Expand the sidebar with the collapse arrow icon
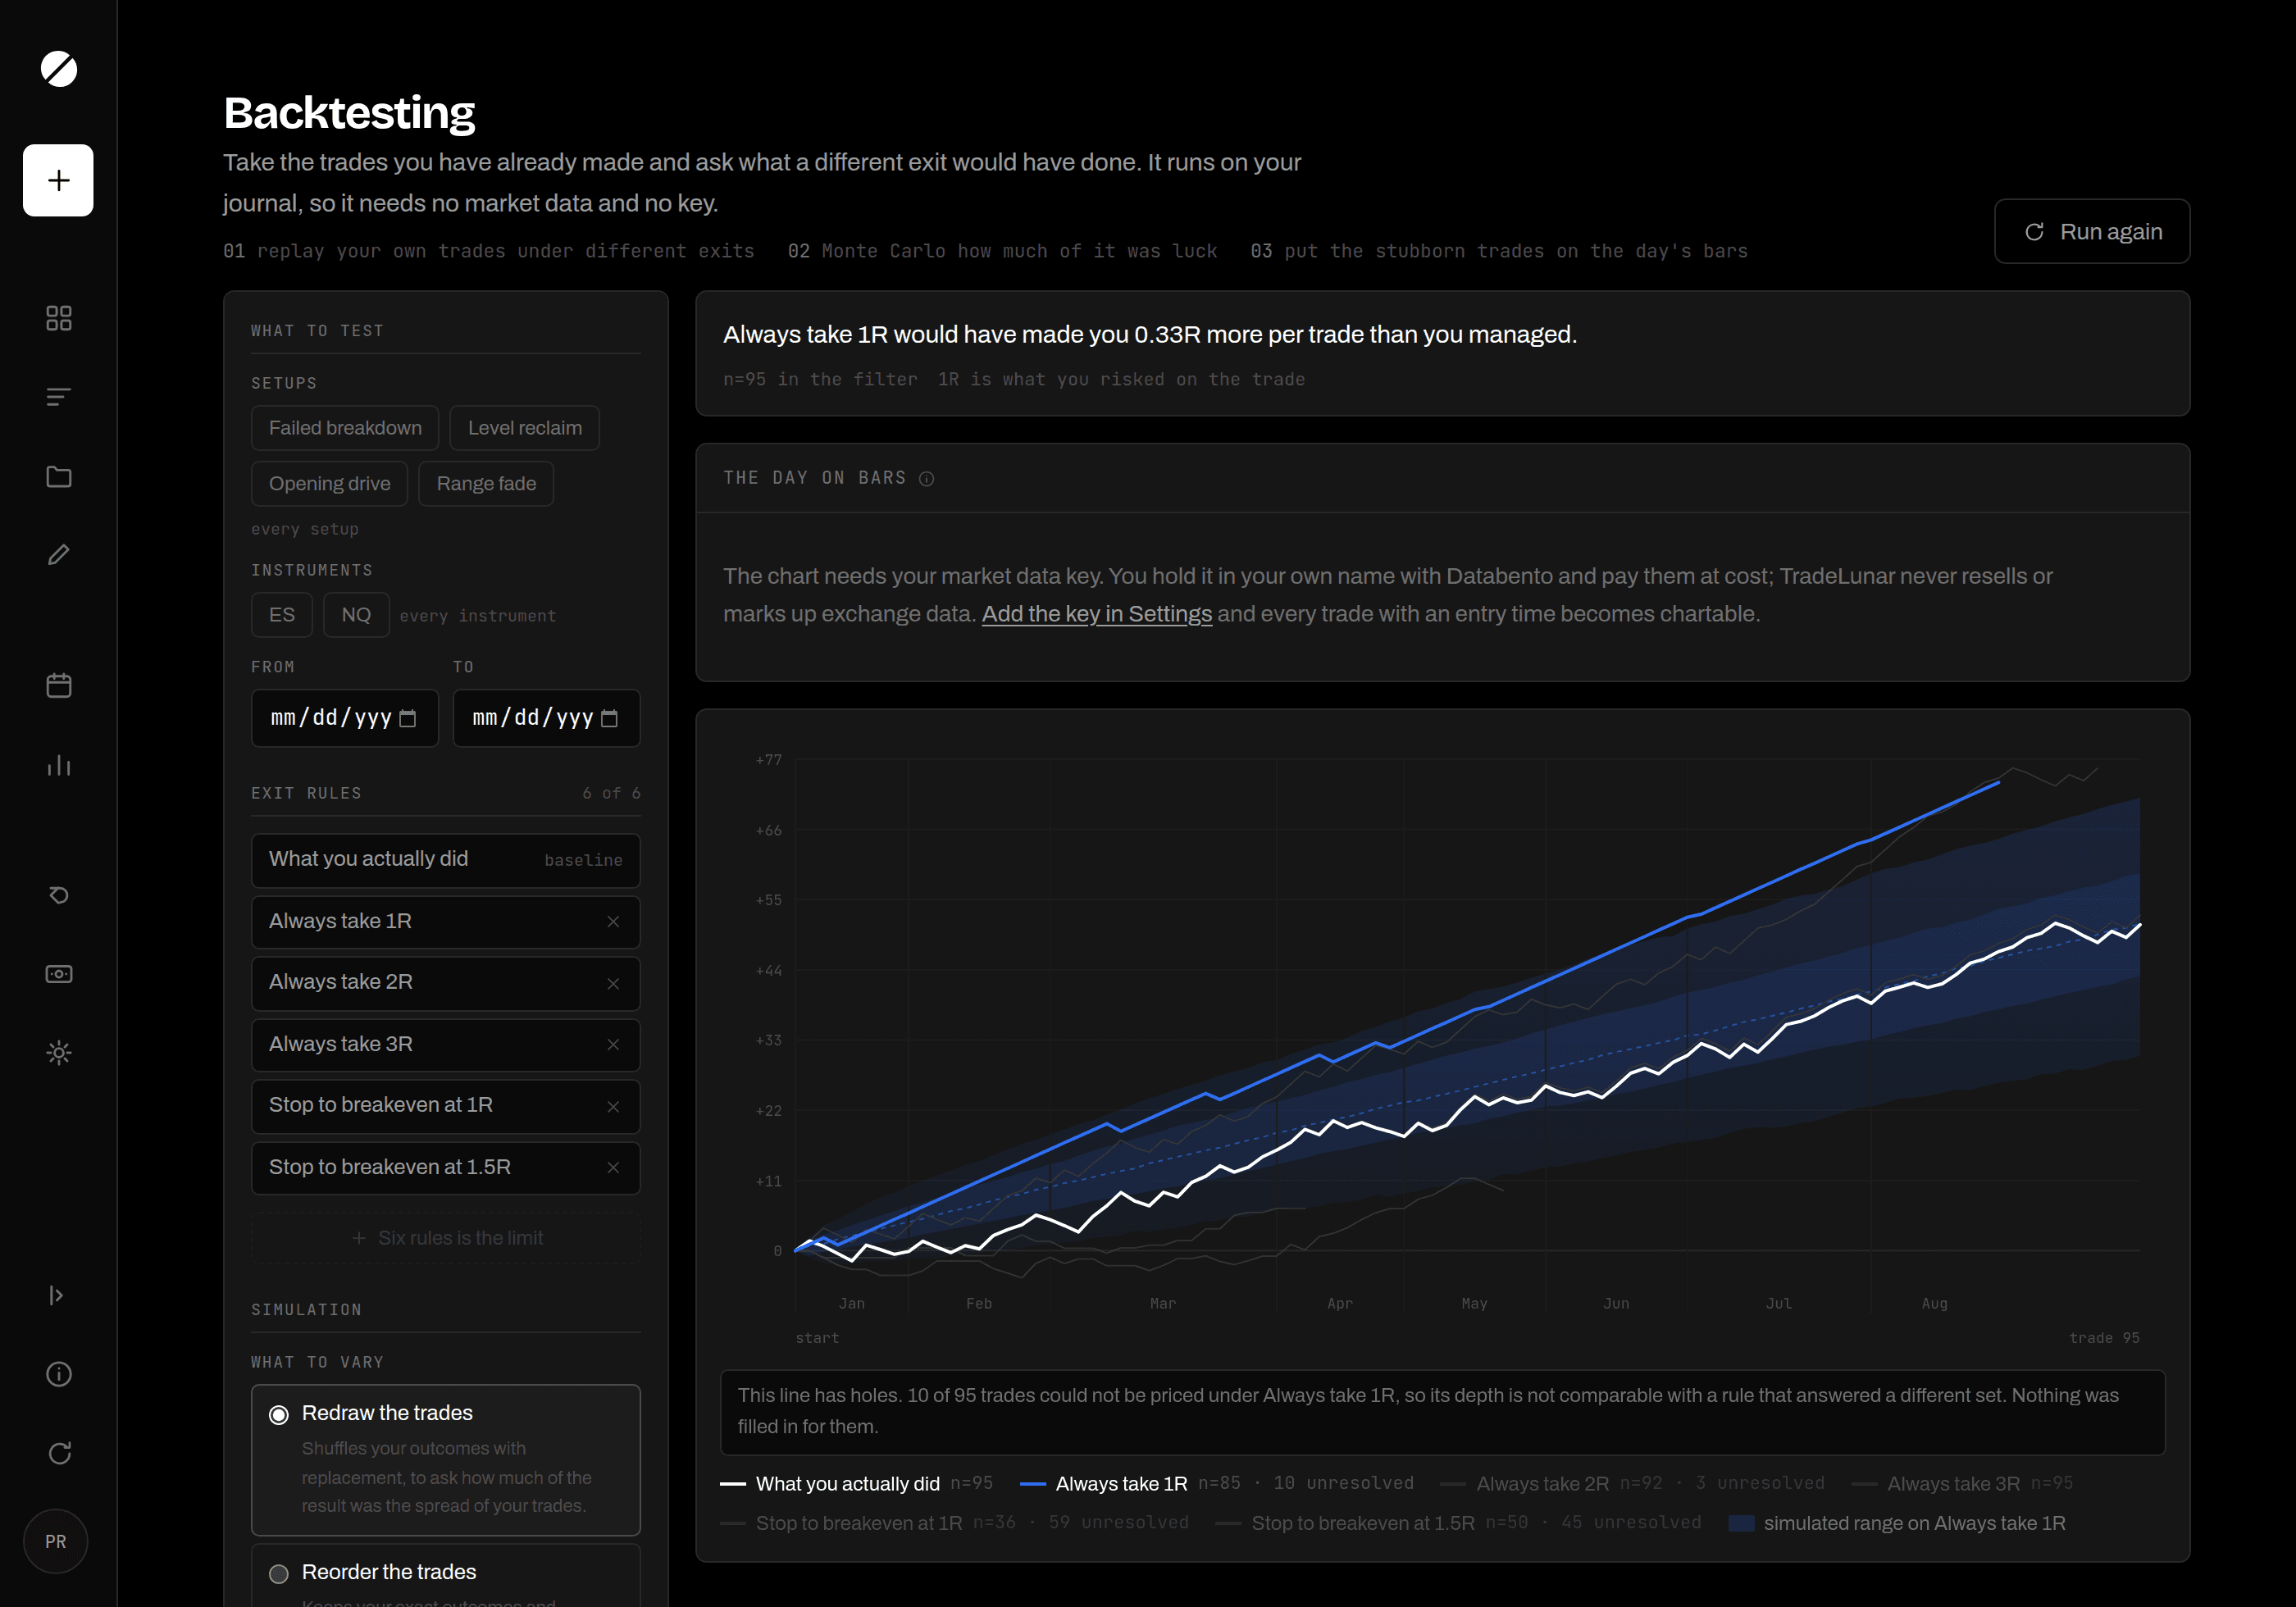 click(56, 1295)
